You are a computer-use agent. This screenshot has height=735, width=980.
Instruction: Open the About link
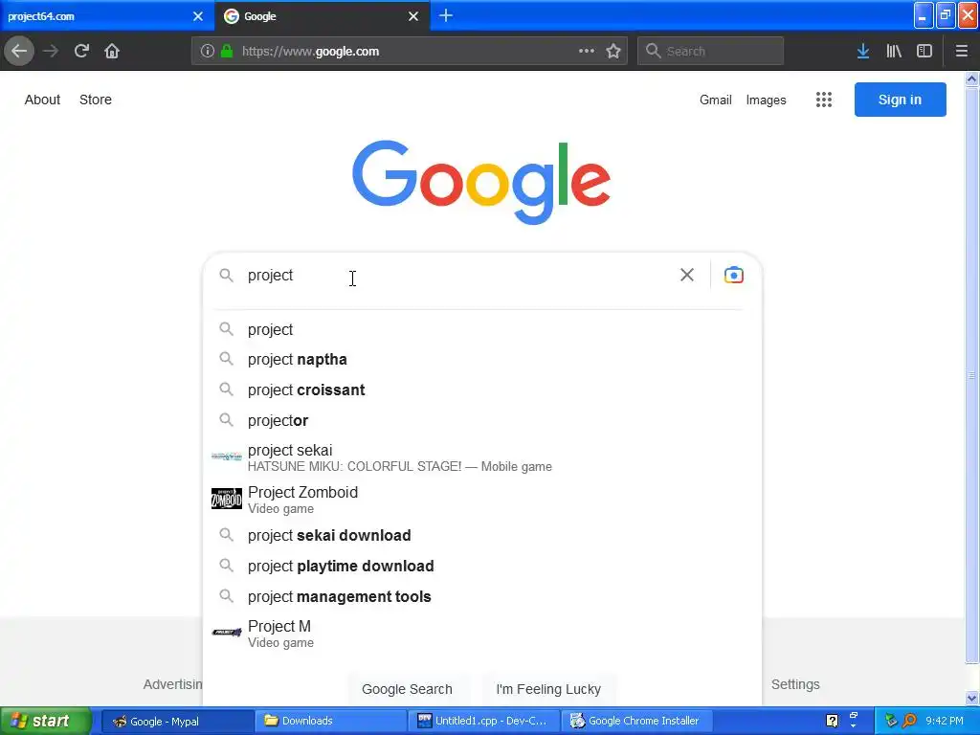(x=42, y=100)
